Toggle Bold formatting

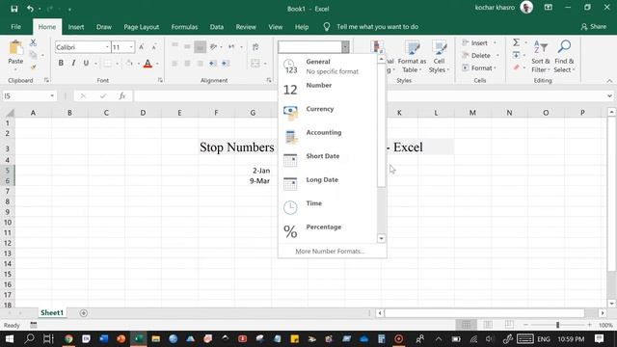[61, 63]
